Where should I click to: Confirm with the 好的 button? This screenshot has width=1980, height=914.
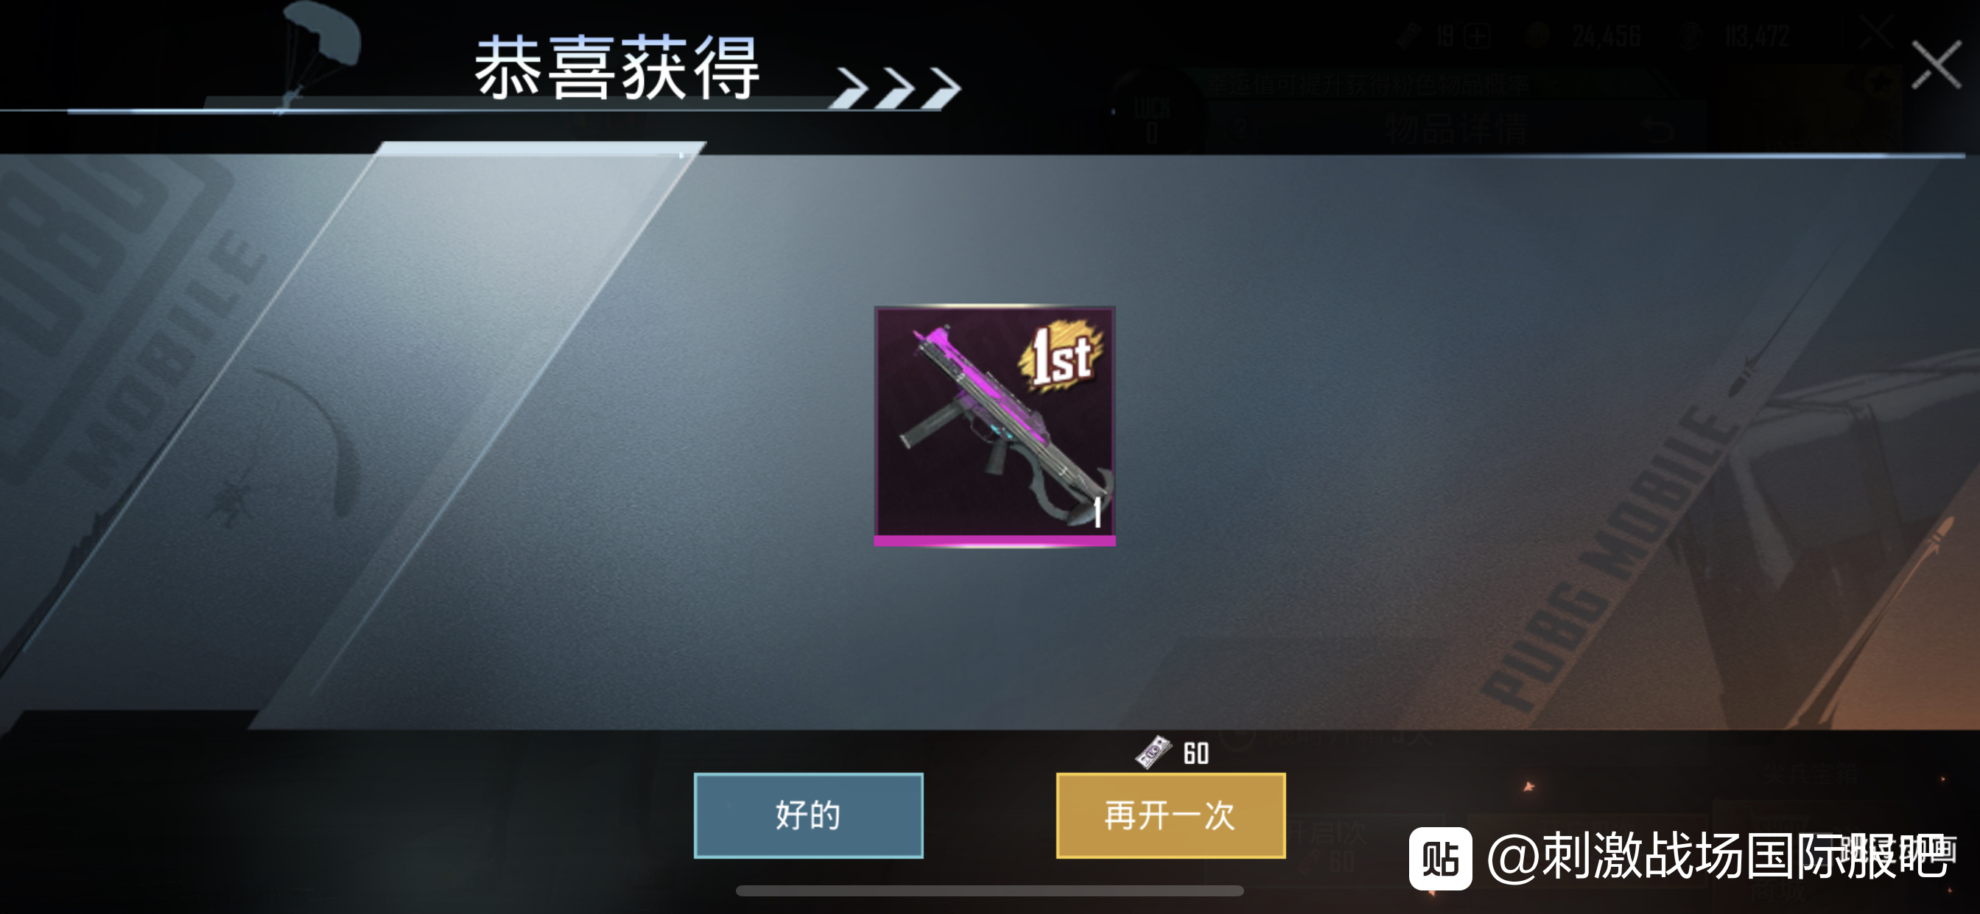(808, 815)
